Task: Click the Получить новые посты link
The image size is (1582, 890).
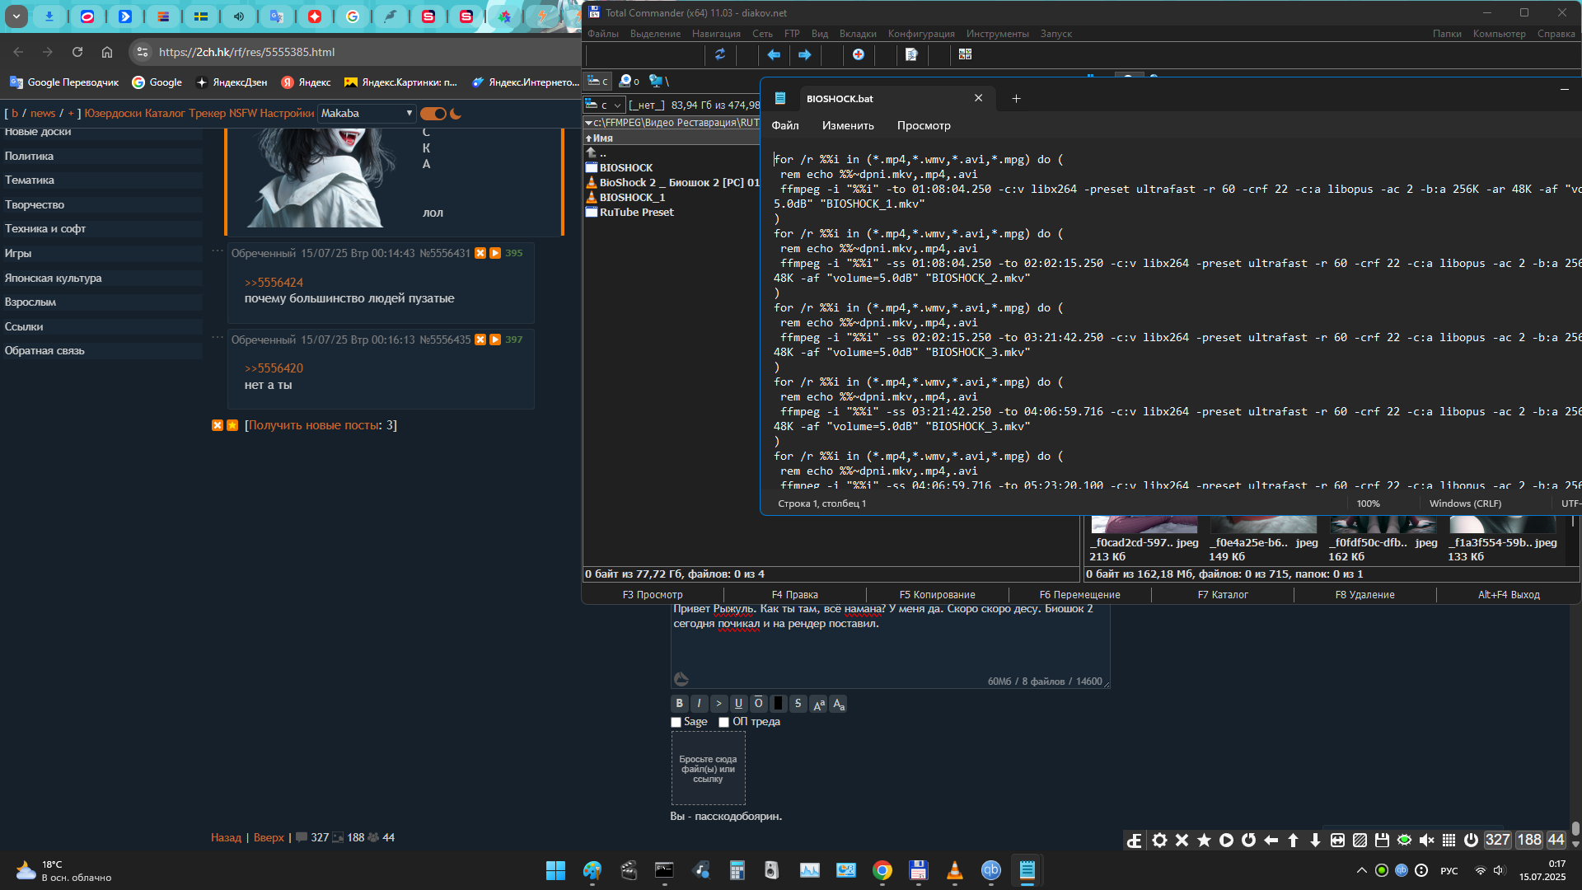Action: [x=314, y=425]
